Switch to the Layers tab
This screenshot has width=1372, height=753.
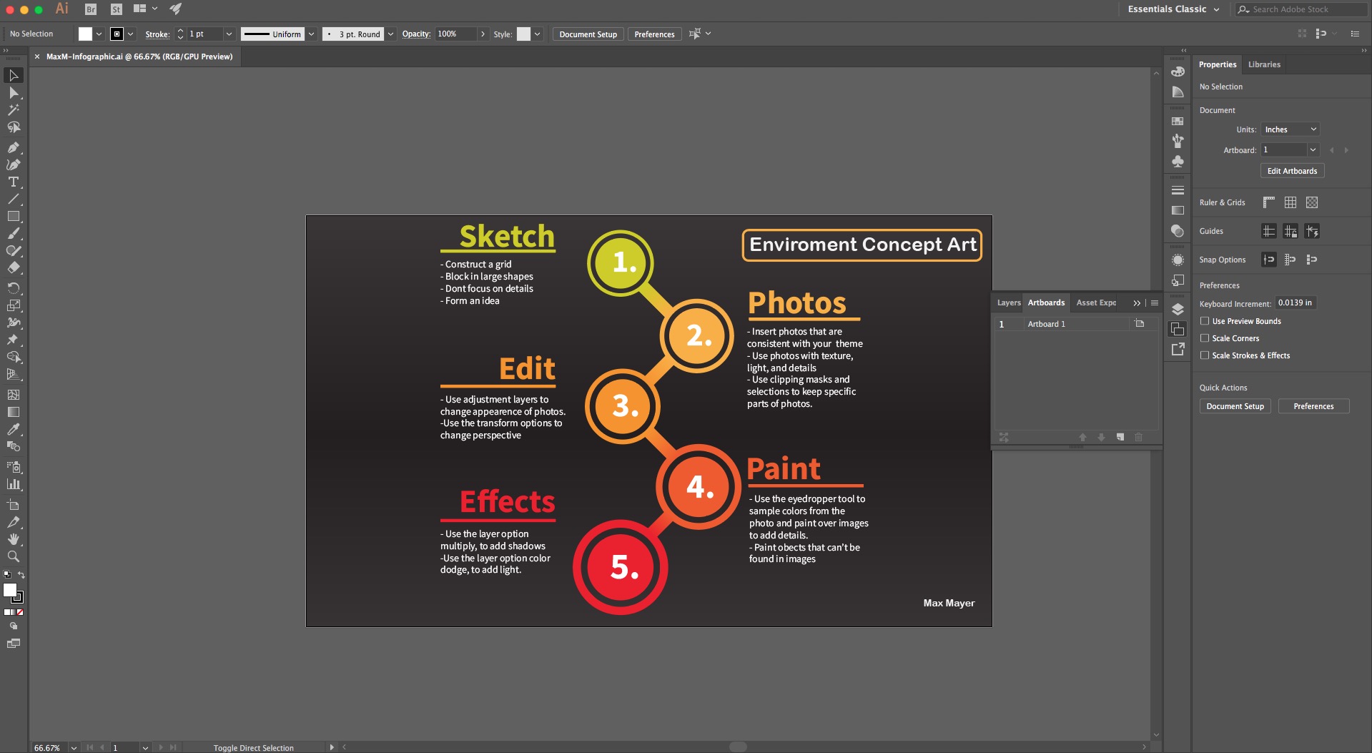pyautogui.click(x=1008, y=302)
